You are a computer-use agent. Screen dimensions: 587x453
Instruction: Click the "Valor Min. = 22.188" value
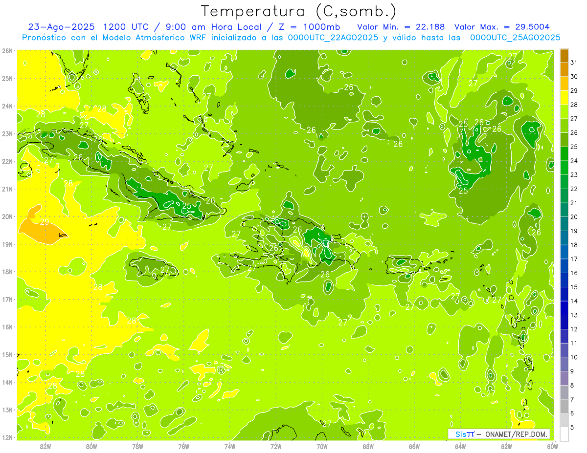tap(401, 27)
